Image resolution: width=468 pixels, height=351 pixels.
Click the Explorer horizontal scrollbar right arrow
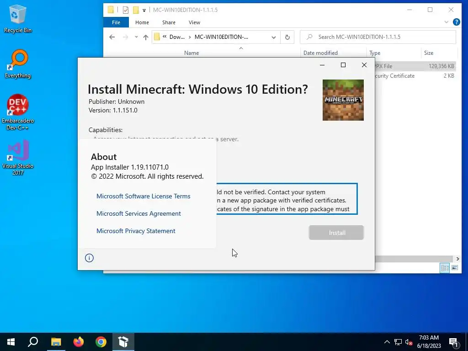[x=457, y=259]
